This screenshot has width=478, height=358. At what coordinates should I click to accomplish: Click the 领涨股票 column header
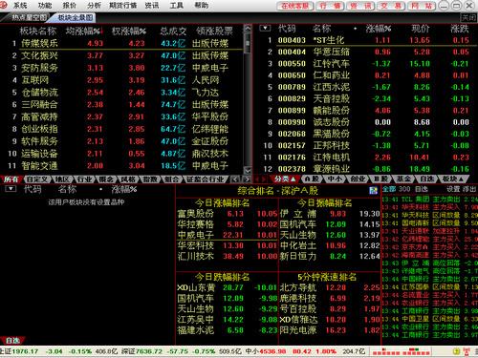(214, 32)
